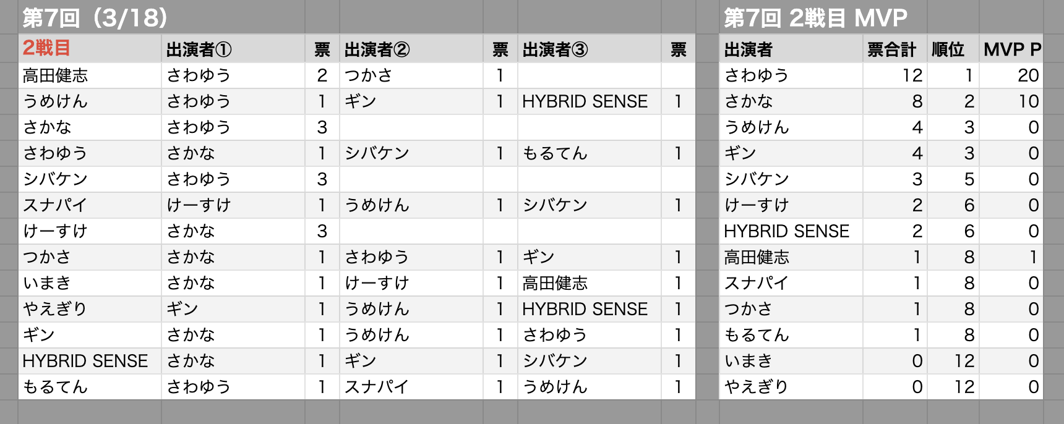Select the 票合計 header cell

tap(895, 49)
